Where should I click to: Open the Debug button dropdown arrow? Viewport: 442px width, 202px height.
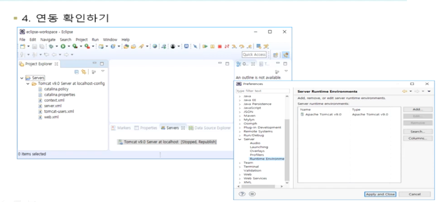click(57, 47)
